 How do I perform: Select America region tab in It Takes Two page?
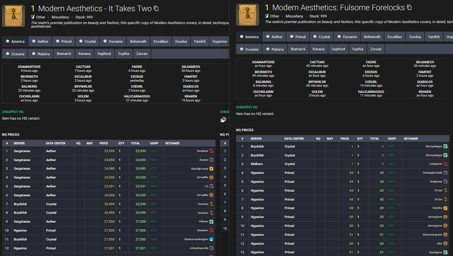15,42
